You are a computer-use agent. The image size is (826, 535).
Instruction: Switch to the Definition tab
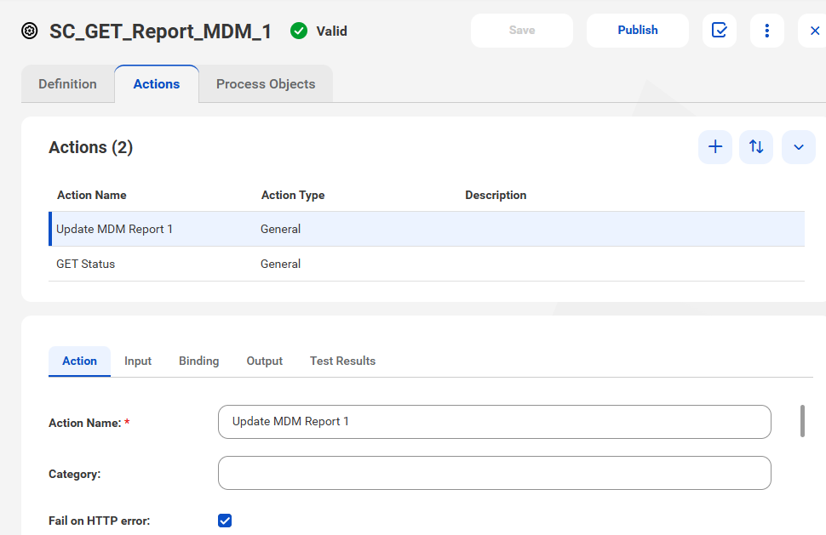pos(67,84)
